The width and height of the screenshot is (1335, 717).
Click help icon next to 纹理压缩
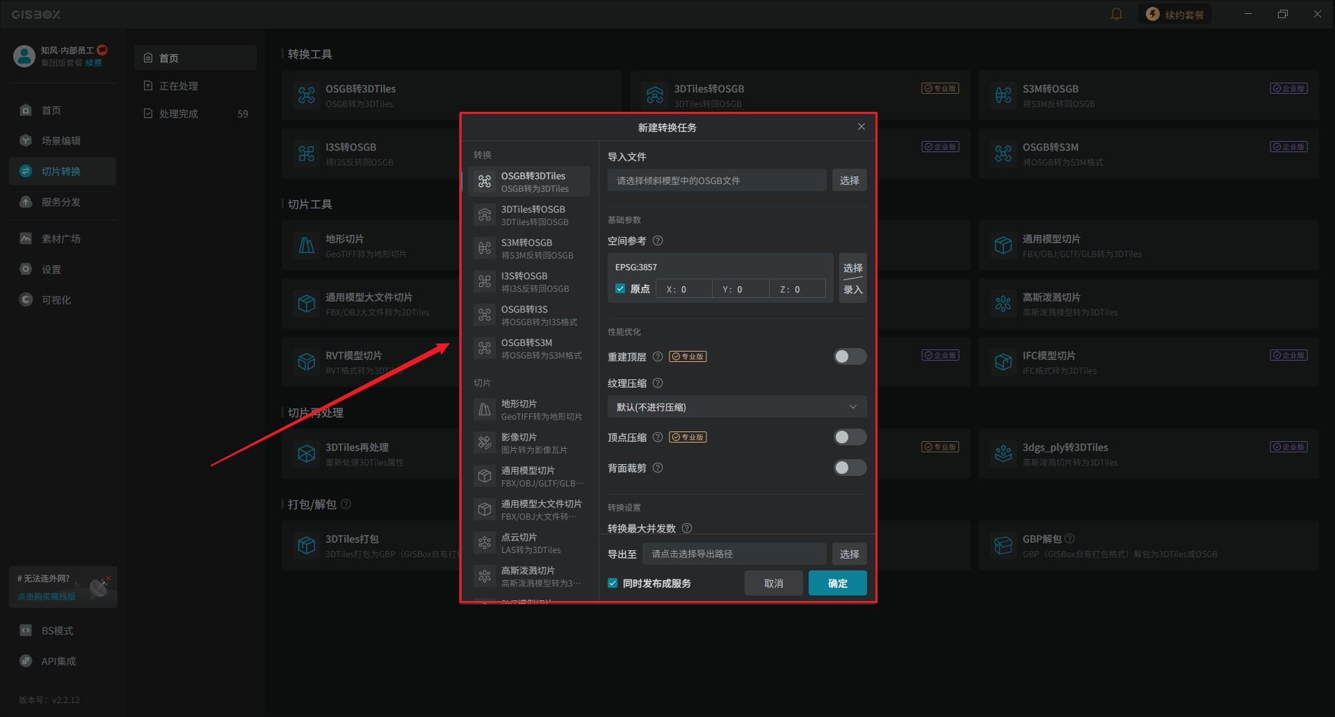pyautogui.click(x=658, y=383)
